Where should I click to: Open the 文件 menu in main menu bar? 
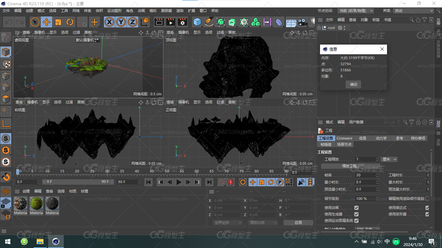coord(6,11)
